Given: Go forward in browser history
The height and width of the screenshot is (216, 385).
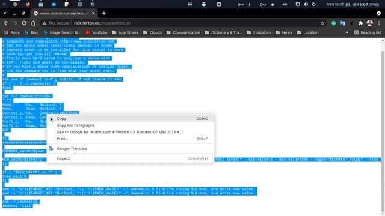Looking at the screenshot, I should coord(15,23).
